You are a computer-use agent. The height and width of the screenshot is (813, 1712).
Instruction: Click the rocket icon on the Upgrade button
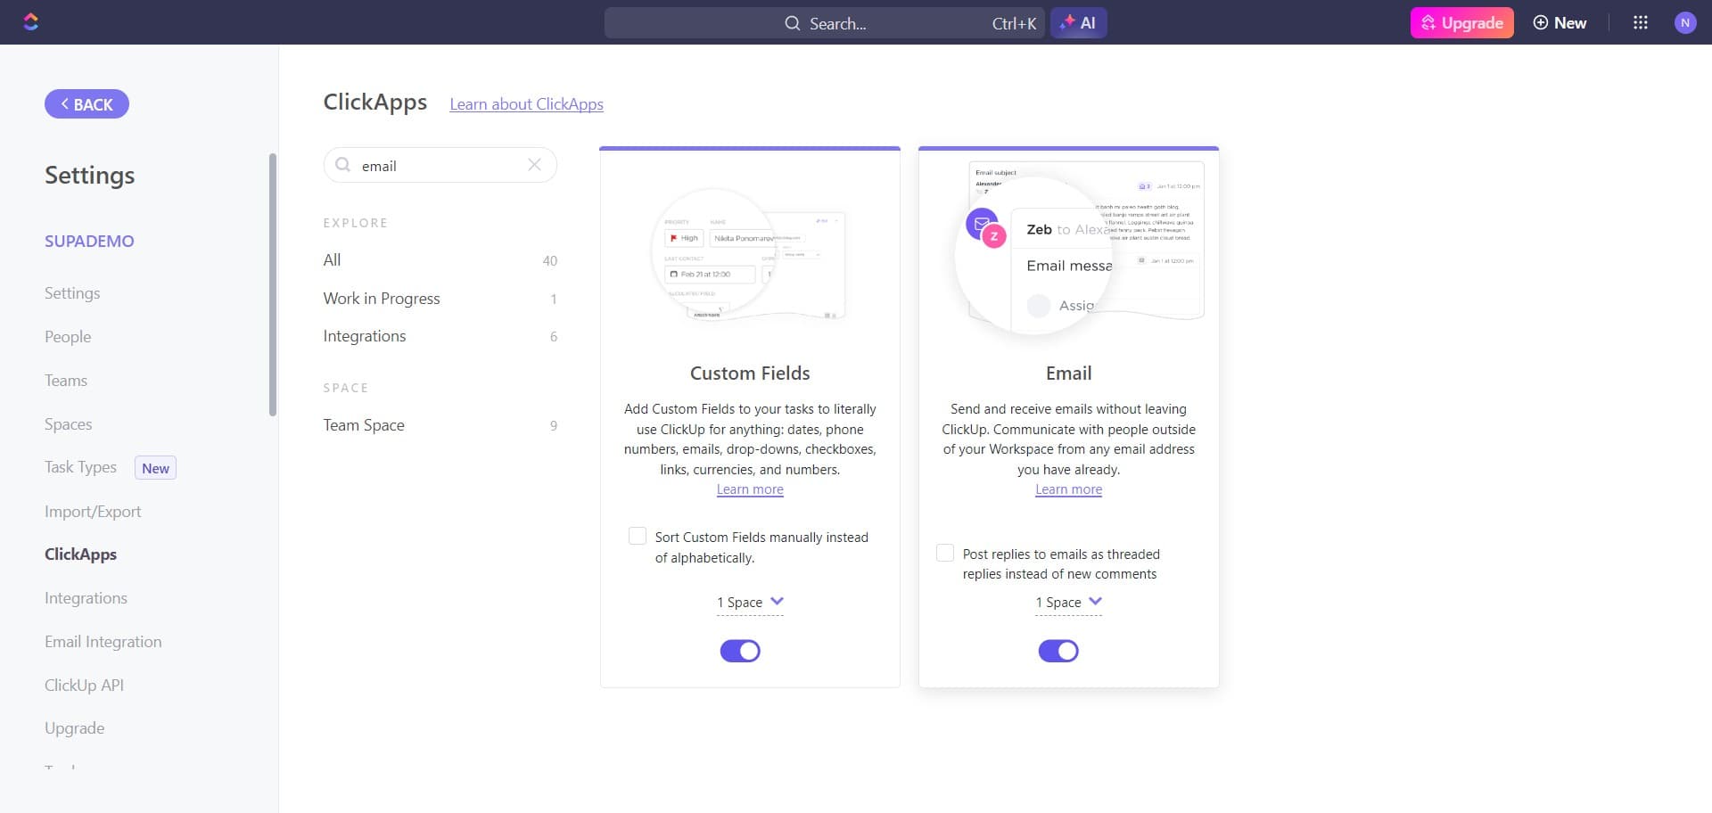click(x=1427, y=22)
